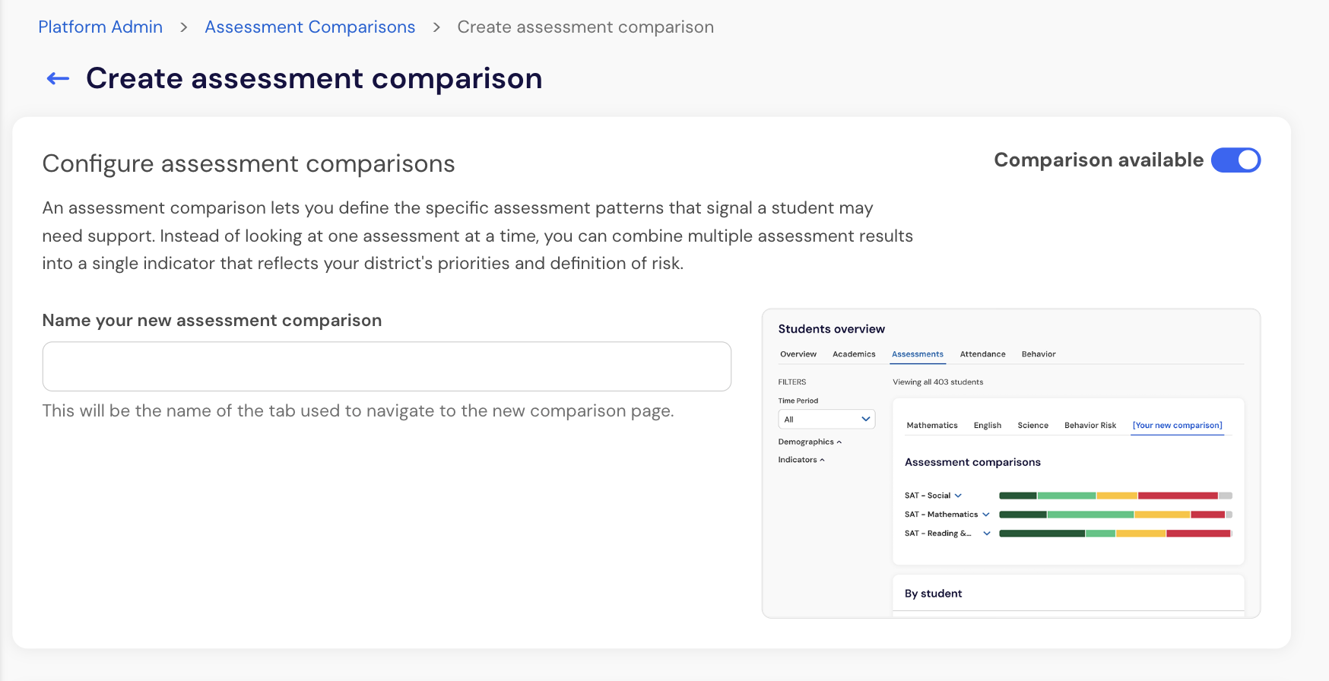Image resolution: width=1329 pixels, height=681 pixels.
Task: Expand the Demographics filter section
Action: tap(810, 442)
